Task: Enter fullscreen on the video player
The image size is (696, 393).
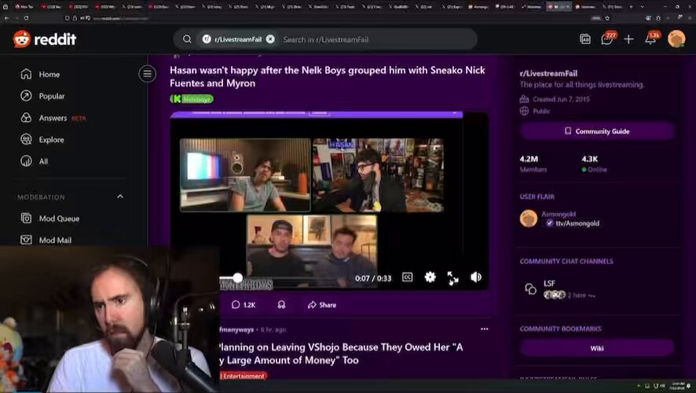Action: click(x=452, y=278)
